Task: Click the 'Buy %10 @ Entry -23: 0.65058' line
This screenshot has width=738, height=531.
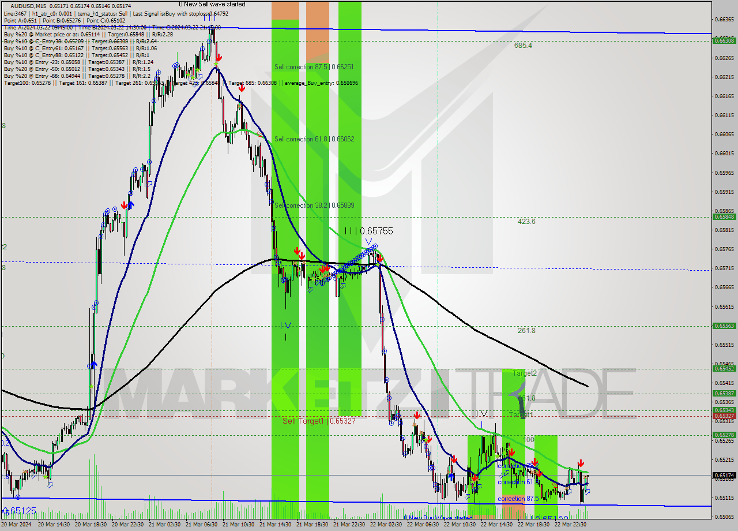Action: [x=78, y=62]
